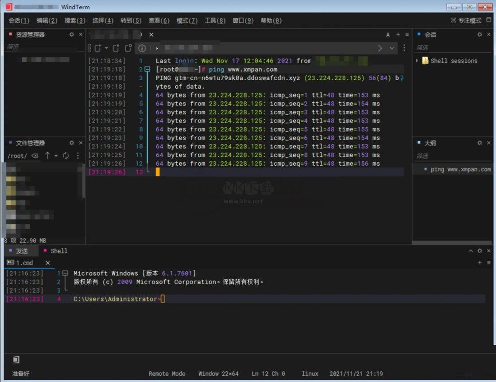Add a new tab in the terminal pane
The width and height of the screenshot is (496, 382).
(398, 35)
